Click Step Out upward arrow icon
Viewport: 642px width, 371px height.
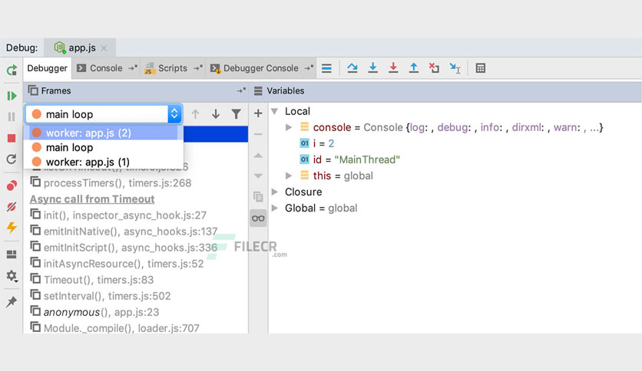[x=413, y=67]
